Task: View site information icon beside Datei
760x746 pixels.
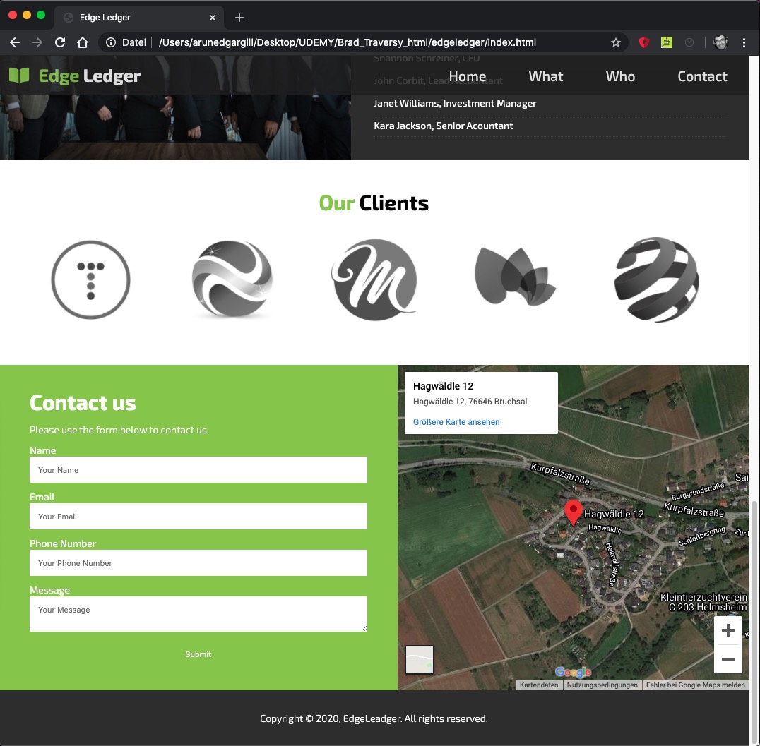Action: (x=111, y=42)
